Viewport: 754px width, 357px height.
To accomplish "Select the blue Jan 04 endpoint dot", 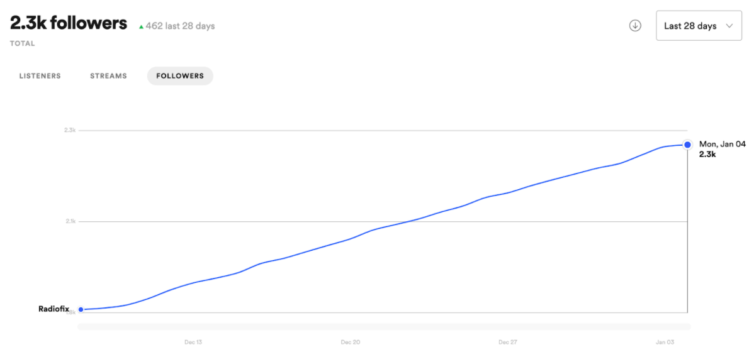I will coord(688,145).
